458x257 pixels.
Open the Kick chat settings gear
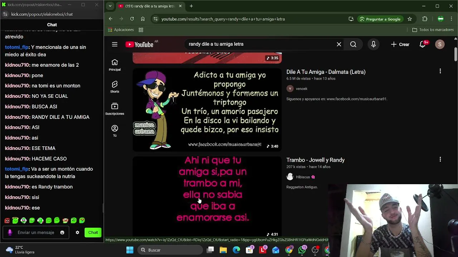[x=77, y=232]
